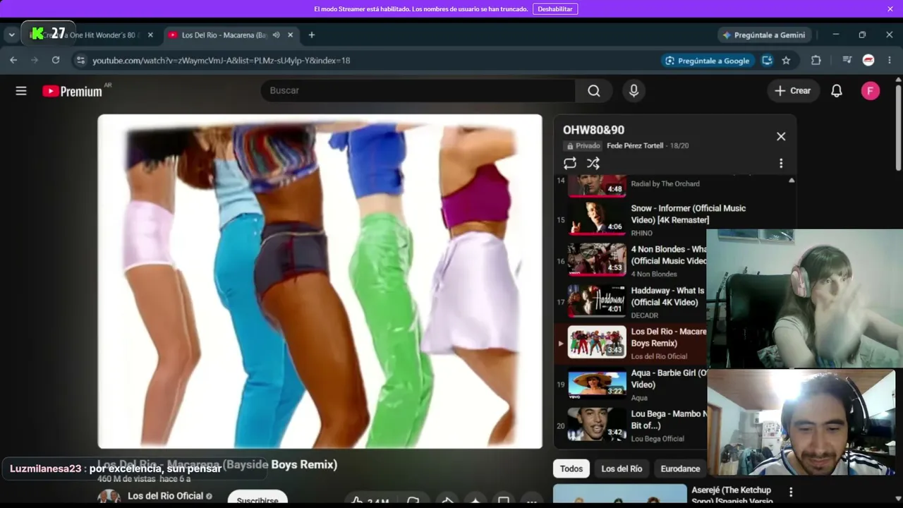Image resolution: width=903 pixels, height=508 pixels.
Task: Play the Haddaway video thumbnail
Action: coord(597,302)
